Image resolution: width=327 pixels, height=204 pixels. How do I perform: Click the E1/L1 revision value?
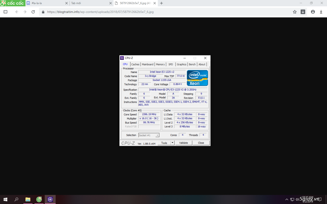pos(201,98)
